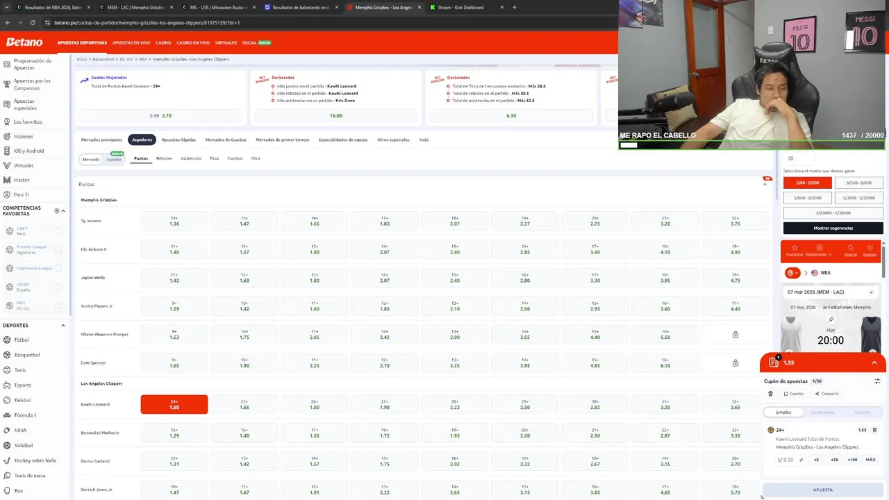Open Apuestas especiales sidebar icon
This screenshot has width=889, height=500.
point(6,104)
